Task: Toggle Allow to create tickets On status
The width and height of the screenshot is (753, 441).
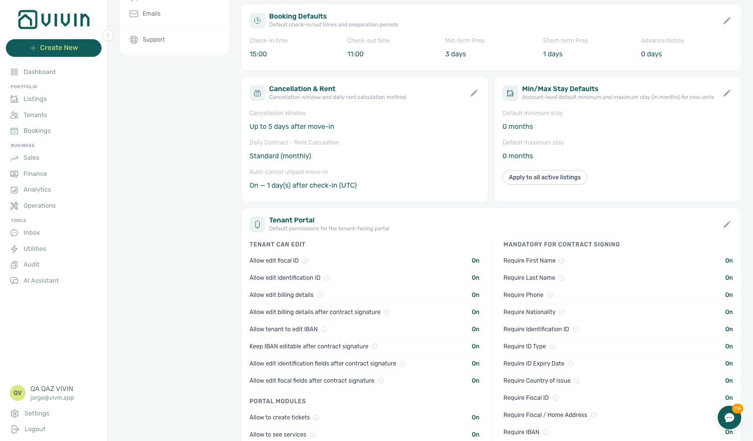Action: 476,417
